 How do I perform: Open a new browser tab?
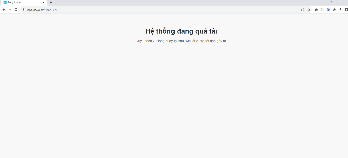[x=51, y=2]
